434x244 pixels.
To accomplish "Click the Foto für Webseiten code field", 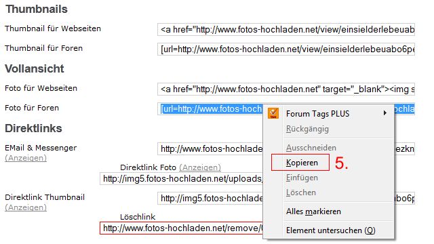I will click(286, 89).
